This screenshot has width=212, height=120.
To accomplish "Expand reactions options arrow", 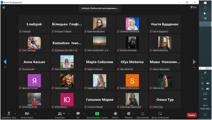I will point(133,114).
